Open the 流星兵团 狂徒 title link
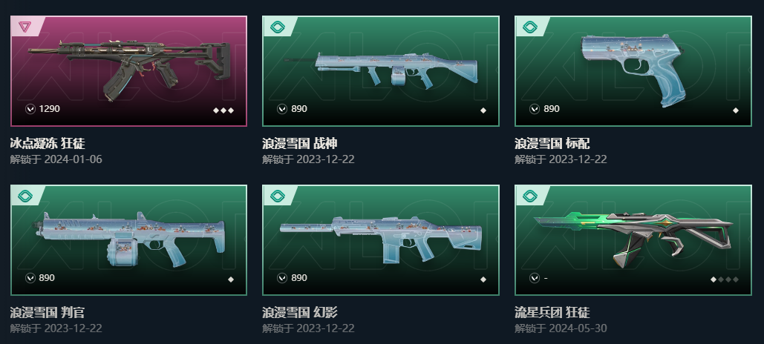764x344 pixels. tap(552, 312)
